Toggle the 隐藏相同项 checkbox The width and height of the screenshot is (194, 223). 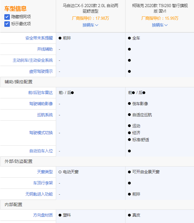point(7,17)
